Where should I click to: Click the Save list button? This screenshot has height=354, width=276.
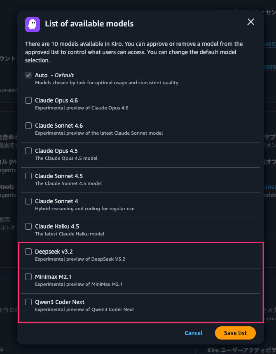point(235,333)
